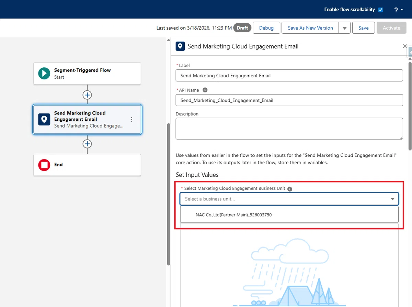Viewport: 412px width, 307px height.
Task: Click the Save button
Action: click(x=364, y=28)
